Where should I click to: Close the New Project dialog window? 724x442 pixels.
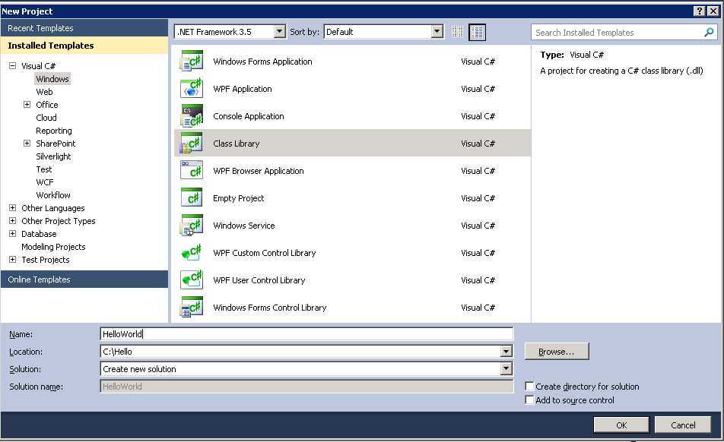tap(713, 11)
